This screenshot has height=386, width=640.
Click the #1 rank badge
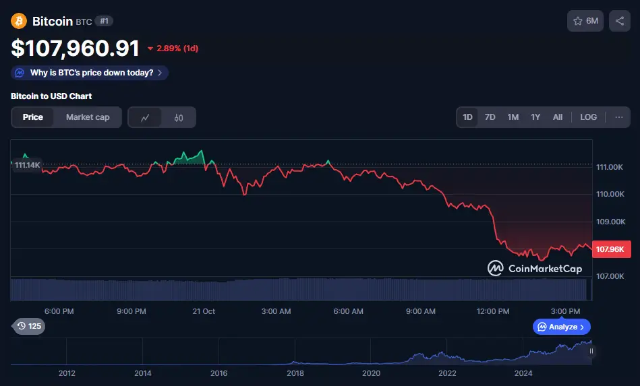(x=104, y=21)
